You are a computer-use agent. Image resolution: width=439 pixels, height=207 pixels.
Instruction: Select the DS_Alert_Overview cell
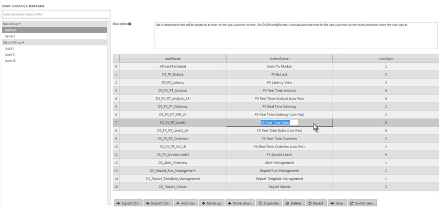(173, 163)
